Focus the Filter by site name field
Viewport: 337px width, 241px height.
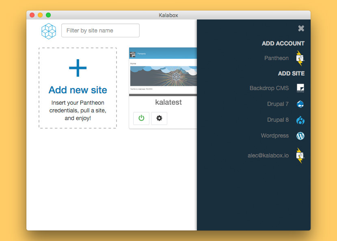100,30
